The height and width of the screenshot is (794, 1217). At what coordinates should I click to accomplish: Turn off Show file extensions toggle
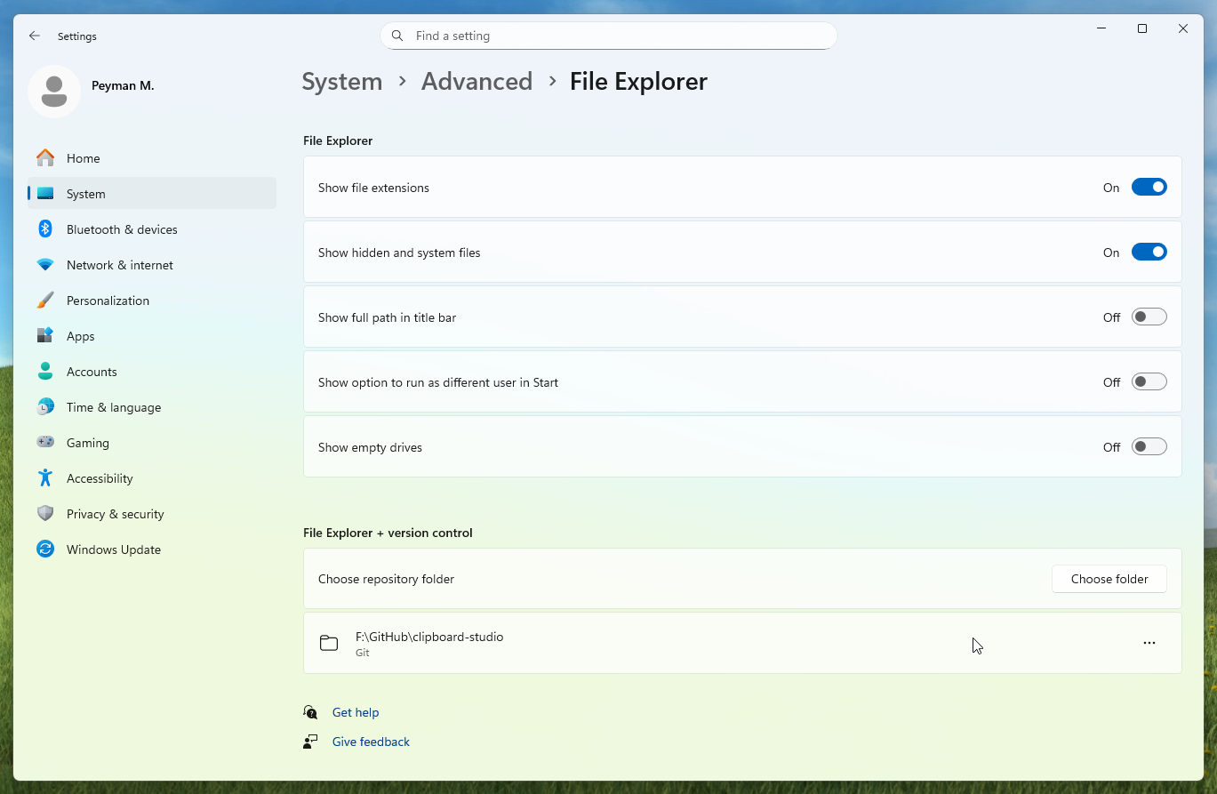(1149, 187)
